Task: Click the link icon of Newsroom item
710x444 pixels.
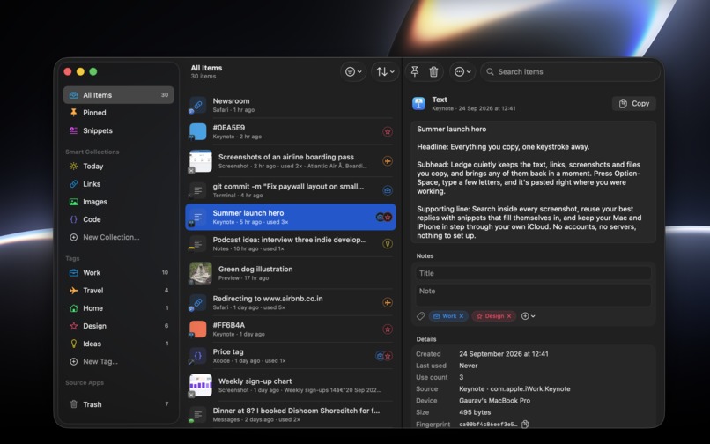Action: click(x=198, y=105)
